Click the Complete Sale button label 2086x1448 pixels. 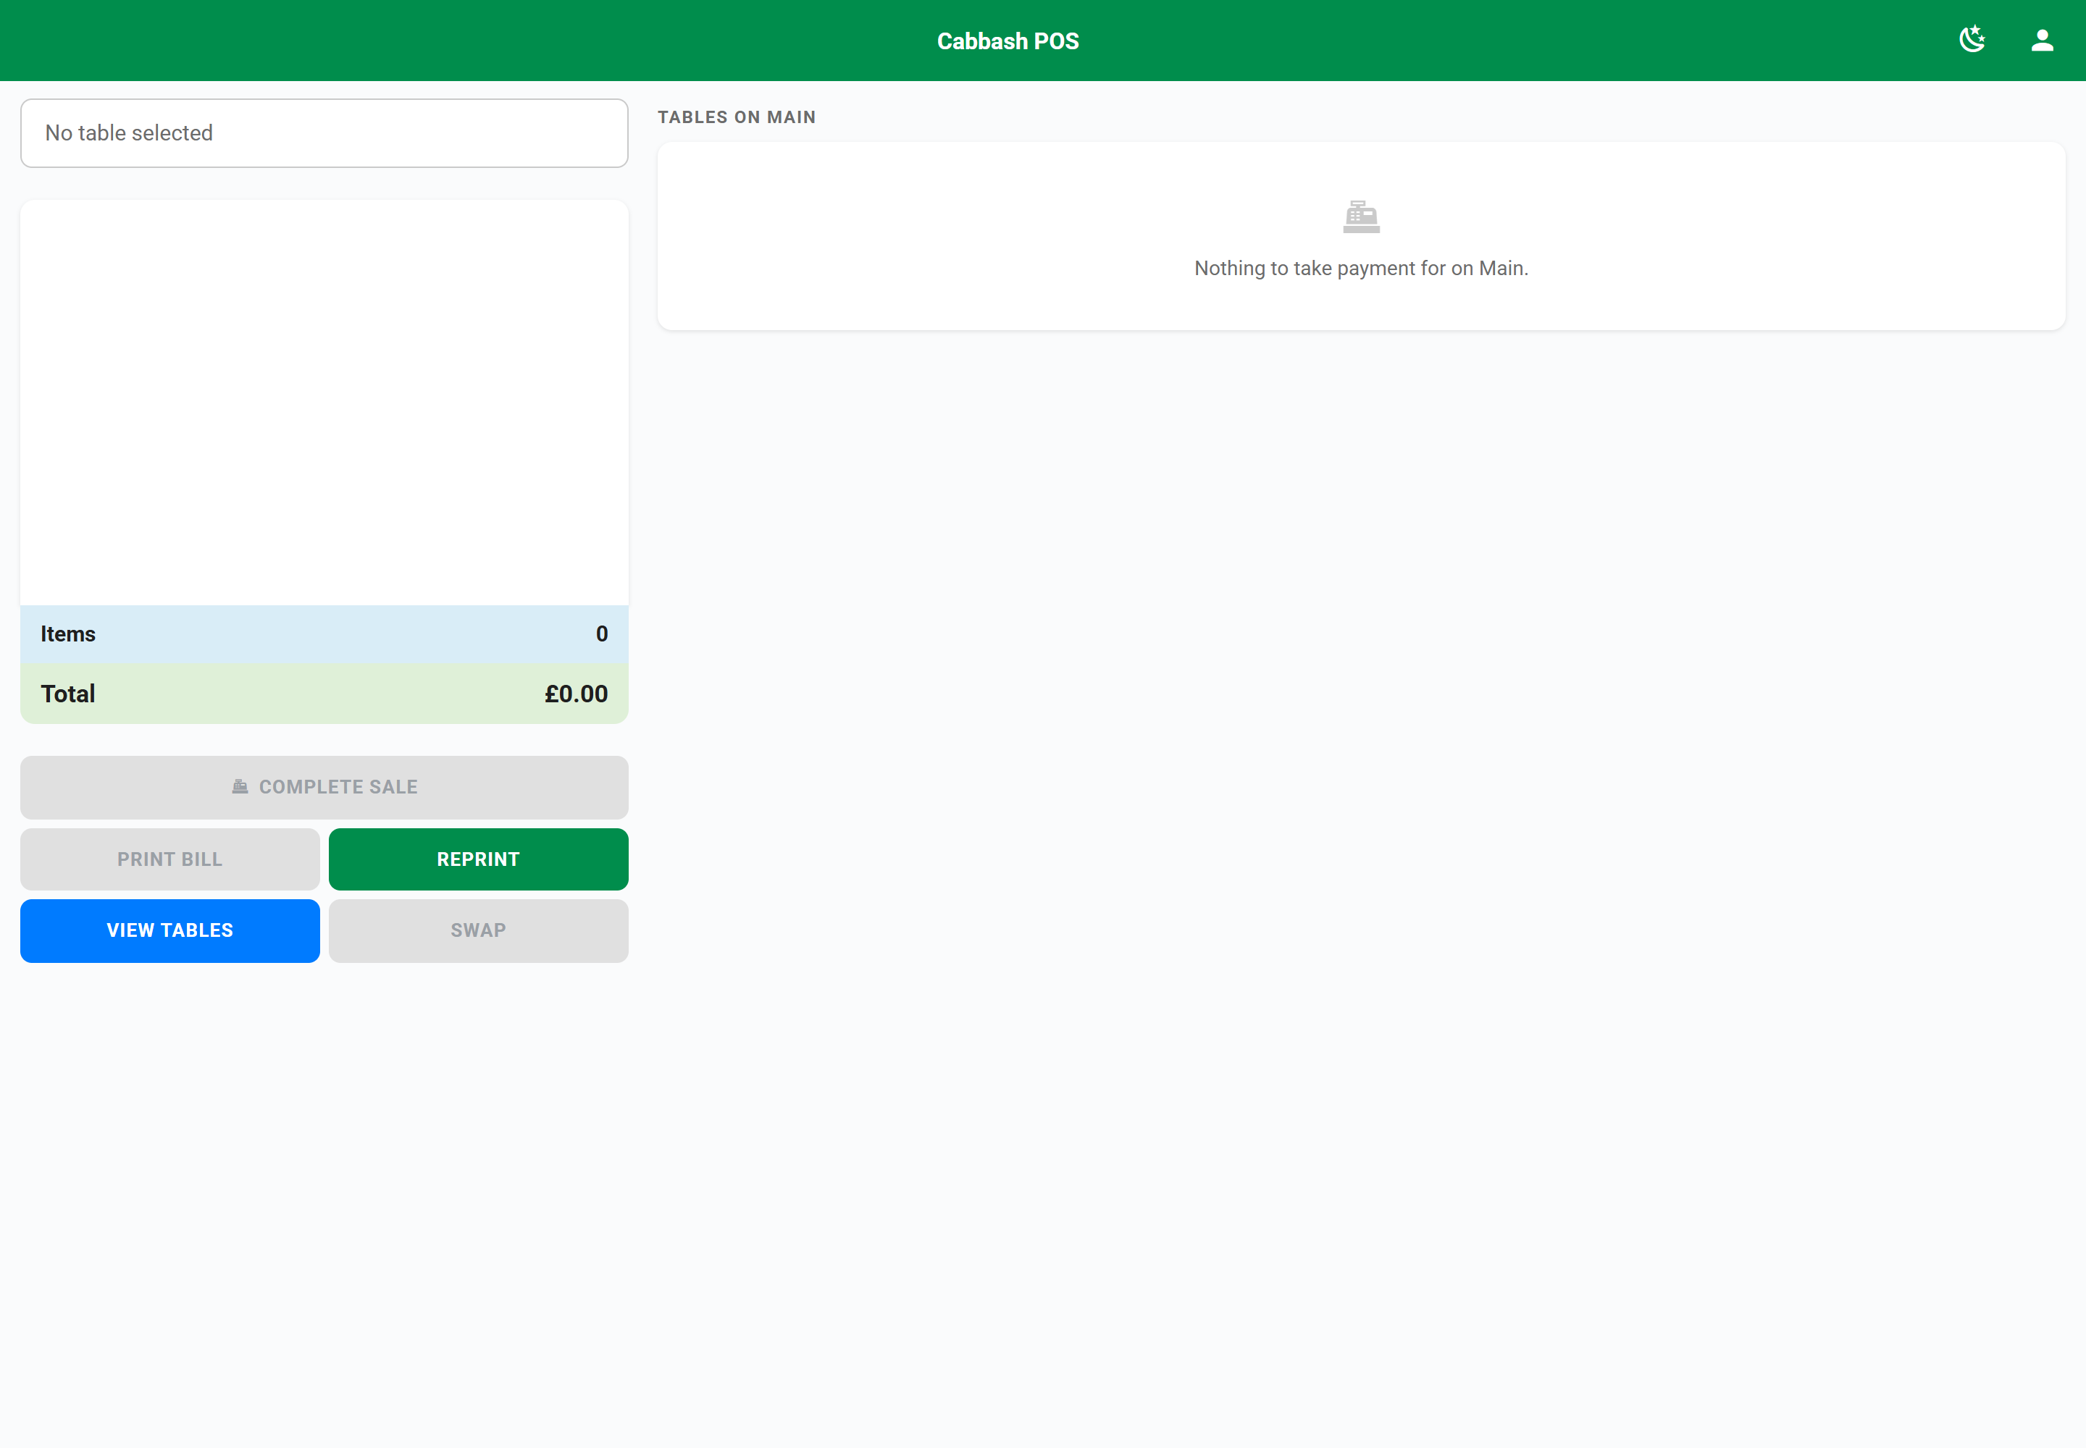coord(338,786)
